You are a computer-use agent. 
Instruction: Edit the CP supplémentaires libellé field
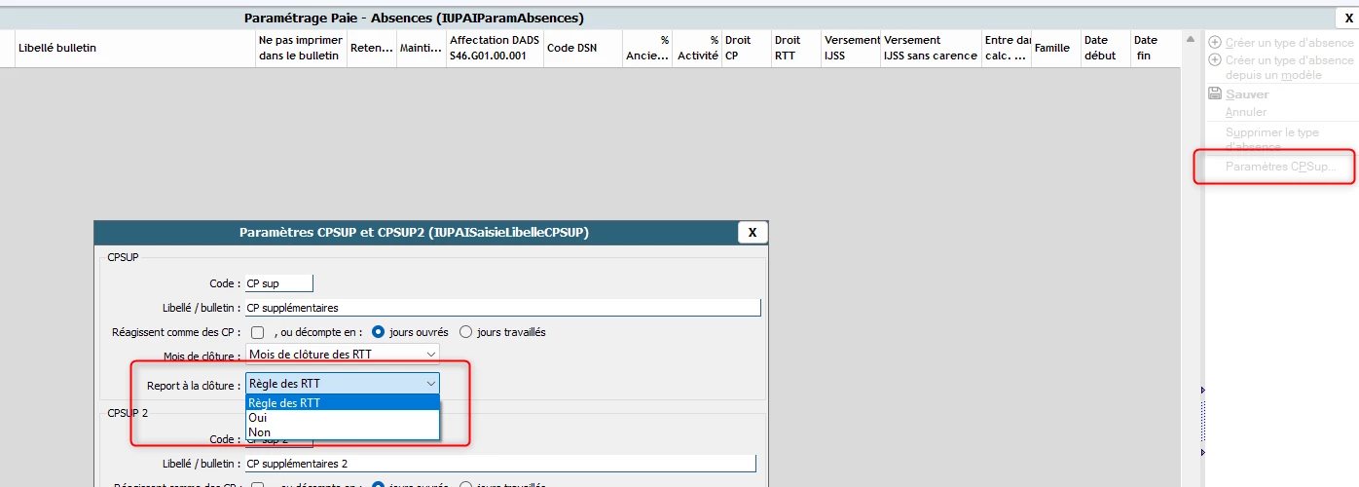[502, 308]
